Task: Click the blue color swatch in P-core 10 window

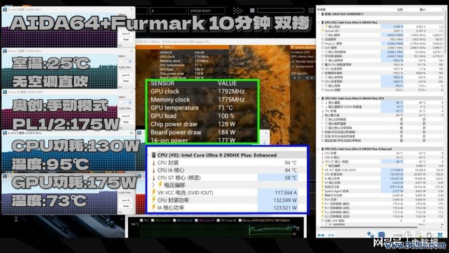Action: [130, 102]
